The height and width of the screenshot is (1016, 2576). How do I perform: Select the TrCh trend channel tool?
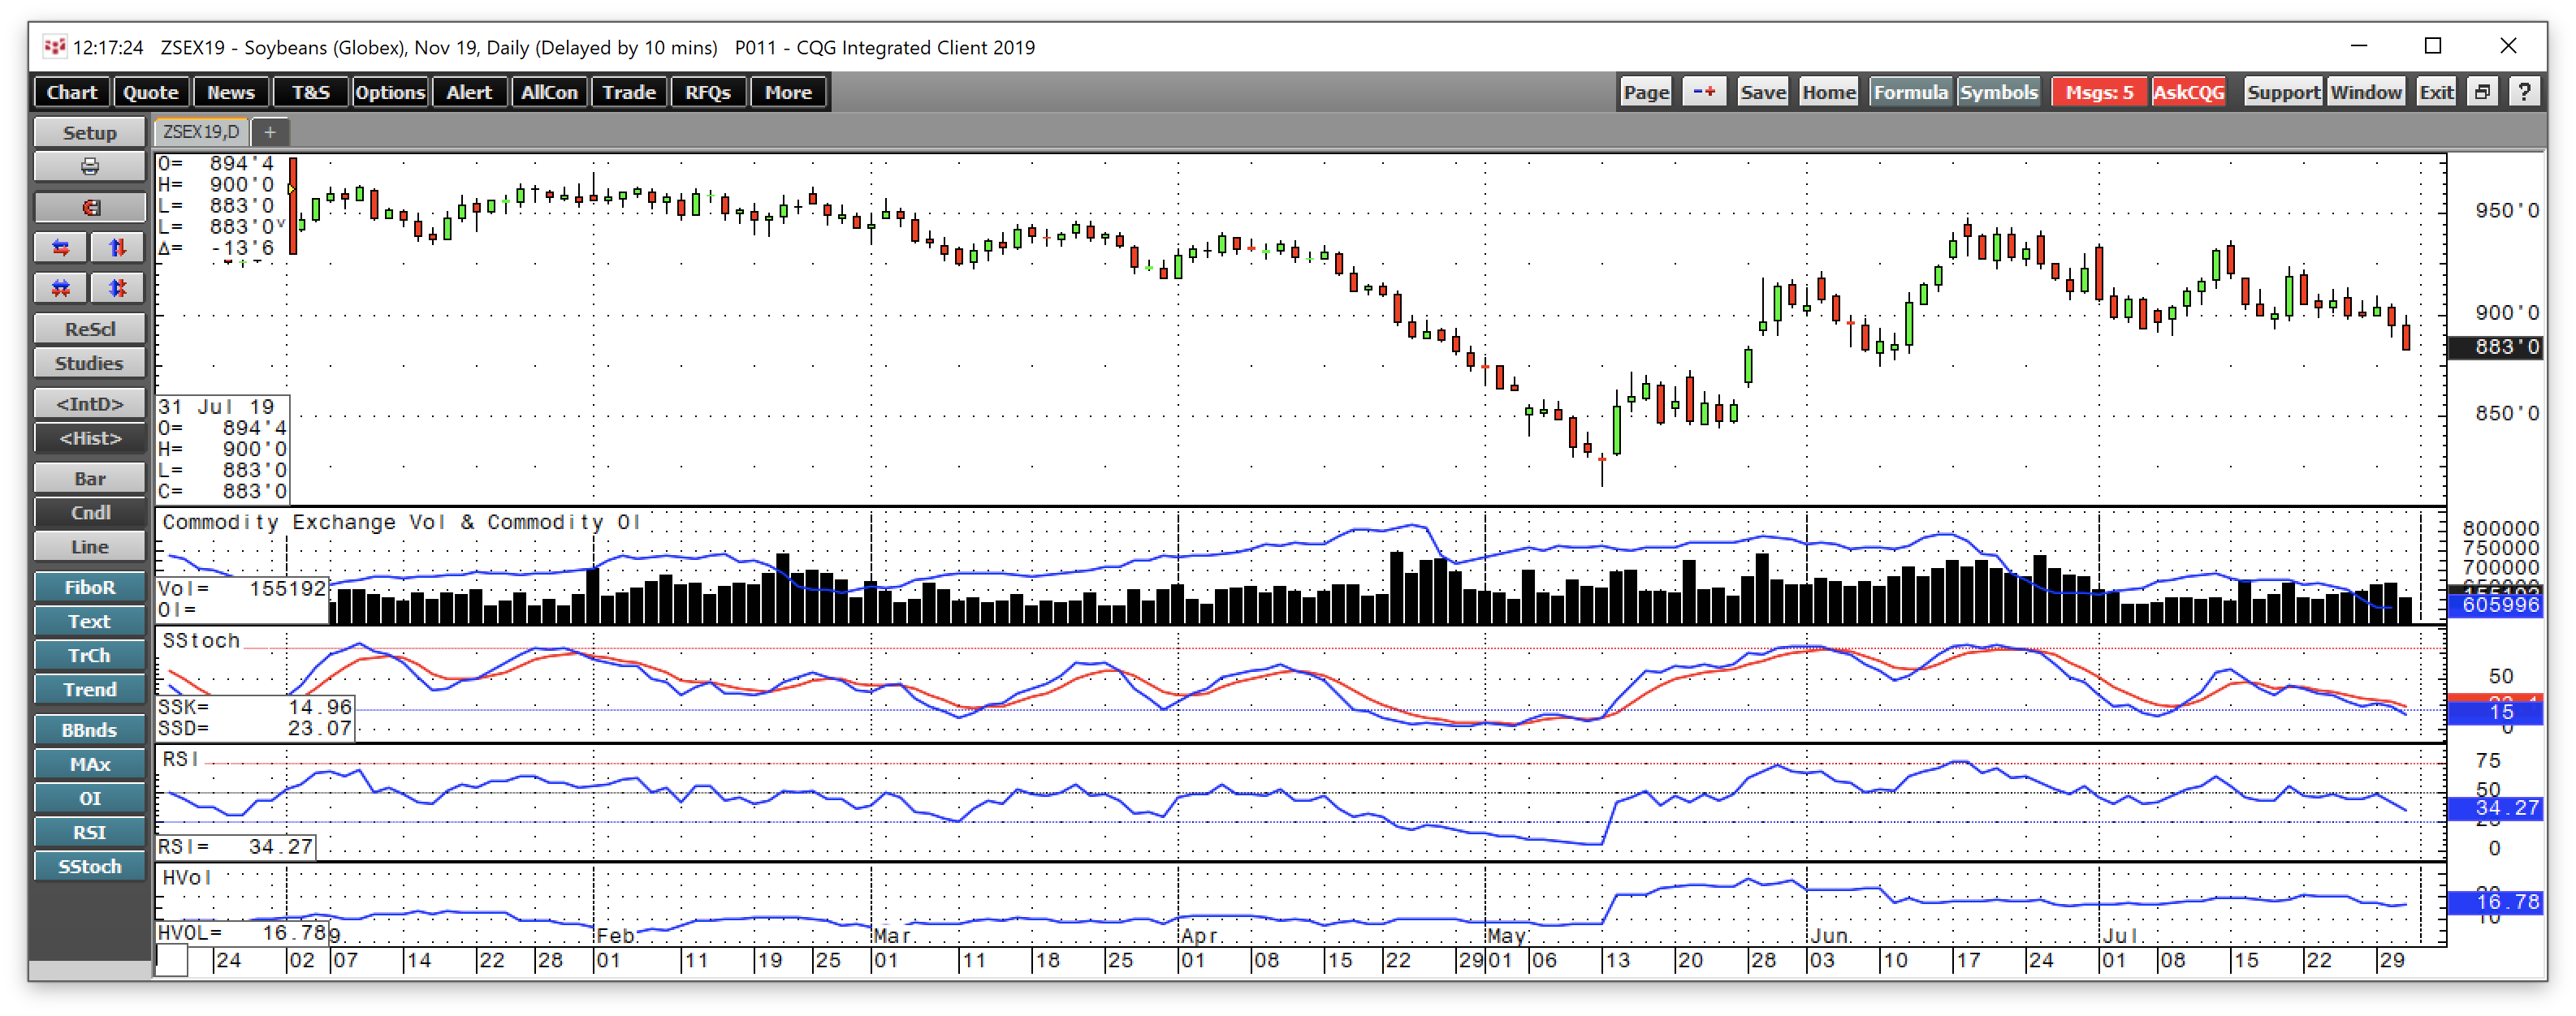point(90,657)
